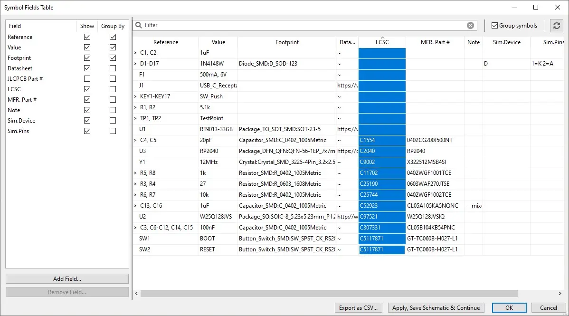Uncheck Show for LCSC field

[87, 89]
